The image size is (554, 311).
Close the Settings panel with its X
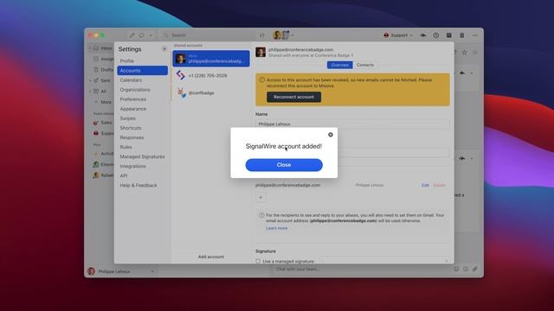[164, 49]
